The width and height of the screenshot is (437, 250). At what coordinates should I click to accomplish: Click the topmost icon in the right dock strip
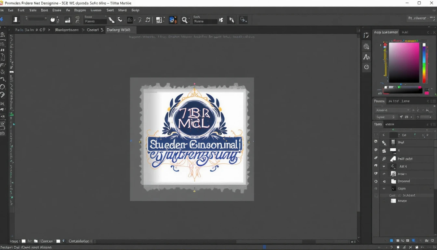pyautogui.click(x=366, y=35)
